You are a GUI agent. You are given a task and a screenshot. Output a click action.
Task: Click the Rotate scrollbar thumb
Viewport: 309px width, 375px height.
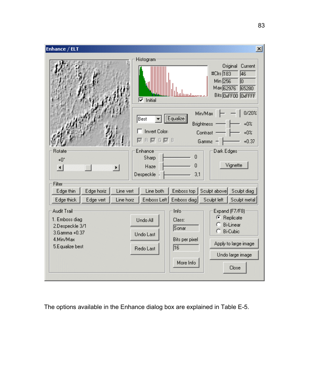point(88,168)
